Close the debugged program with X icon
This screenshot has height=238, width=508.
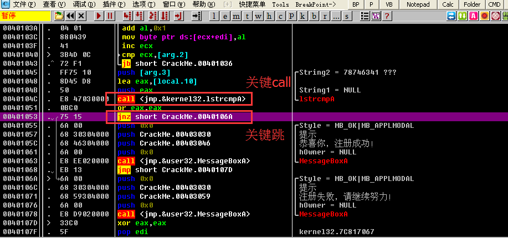pyautogui.click(x=81, y=16)
